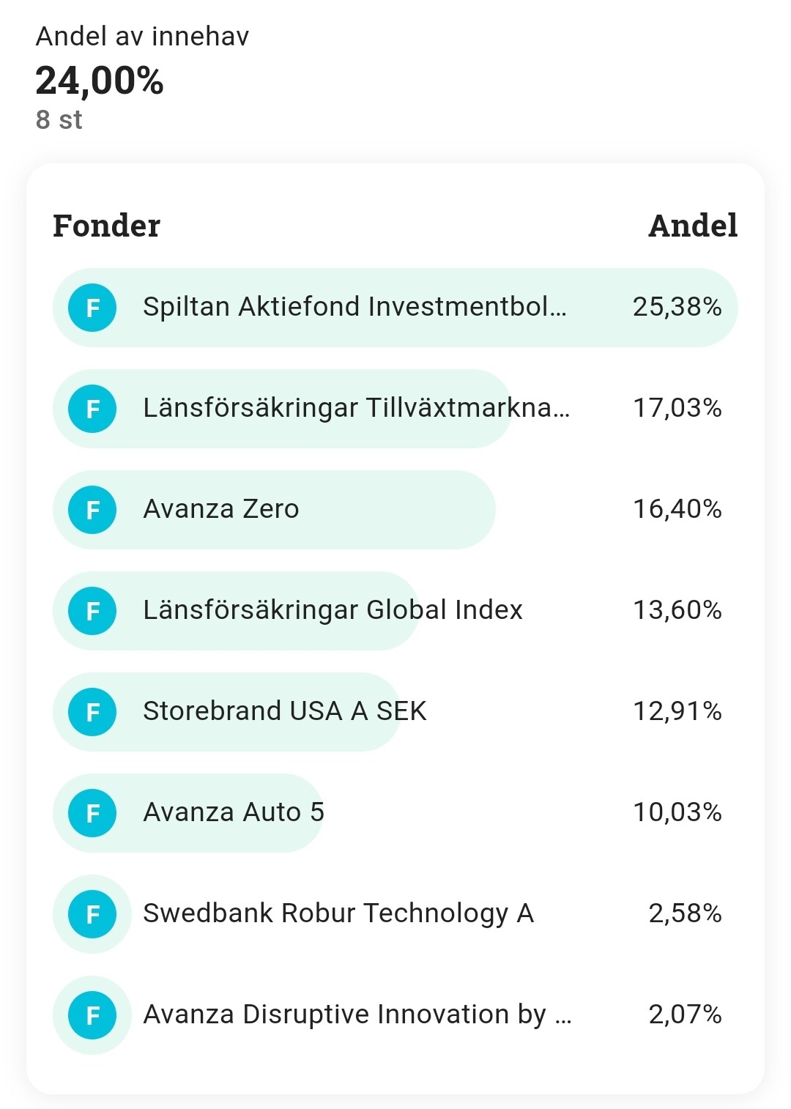Viewport: 791px width, 1109px height.
Task: Tap the F icon beside Avanza Auto 5
Action: tap(92, 813)
